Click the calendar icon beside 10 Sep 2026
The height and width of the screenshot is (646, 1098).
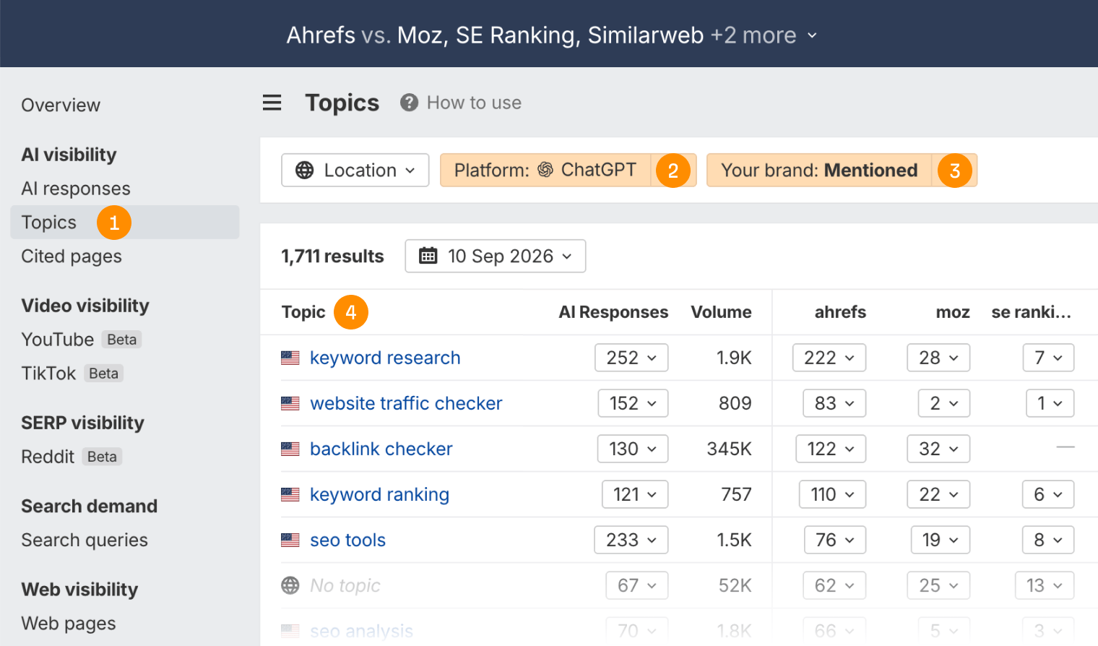(x=428, y=256)
